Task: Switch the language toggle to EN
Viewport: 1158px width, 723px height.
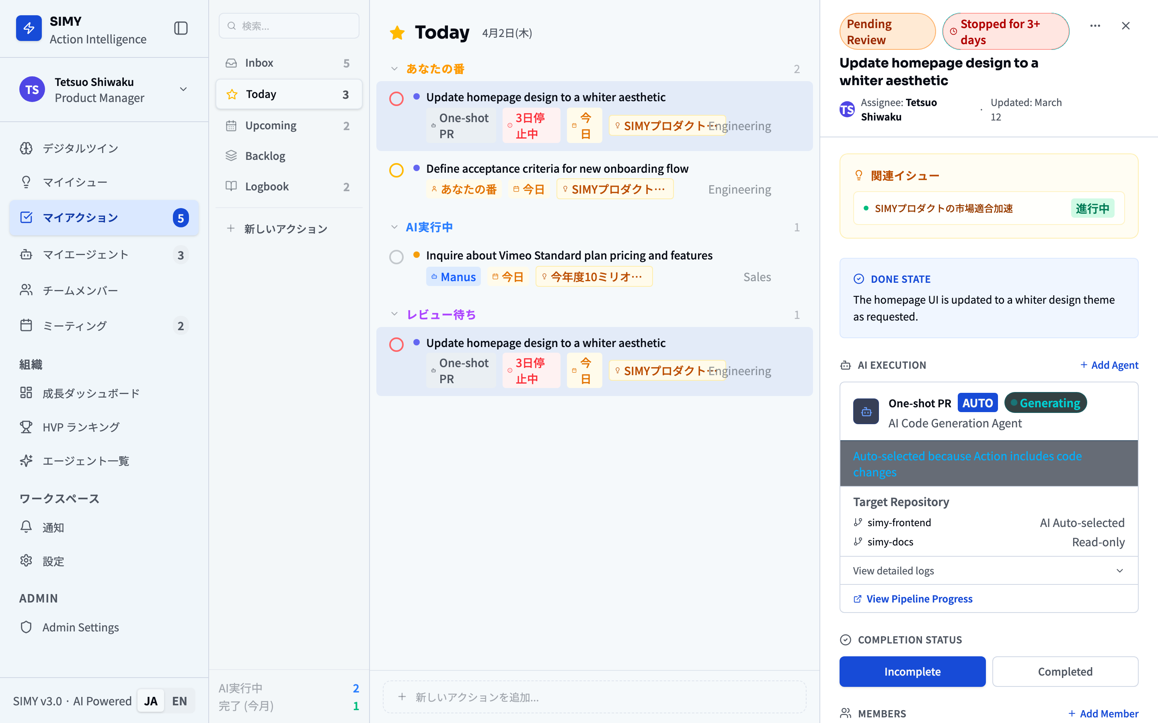Action: [179, 701]
